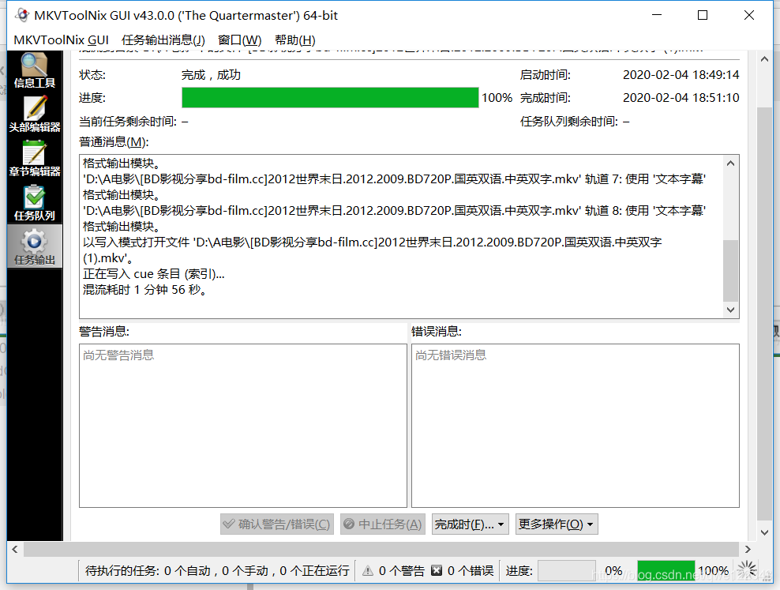Select the 任务输出 job output tool
This screenshot has width=780, height=590.
(x=34, y=246)
